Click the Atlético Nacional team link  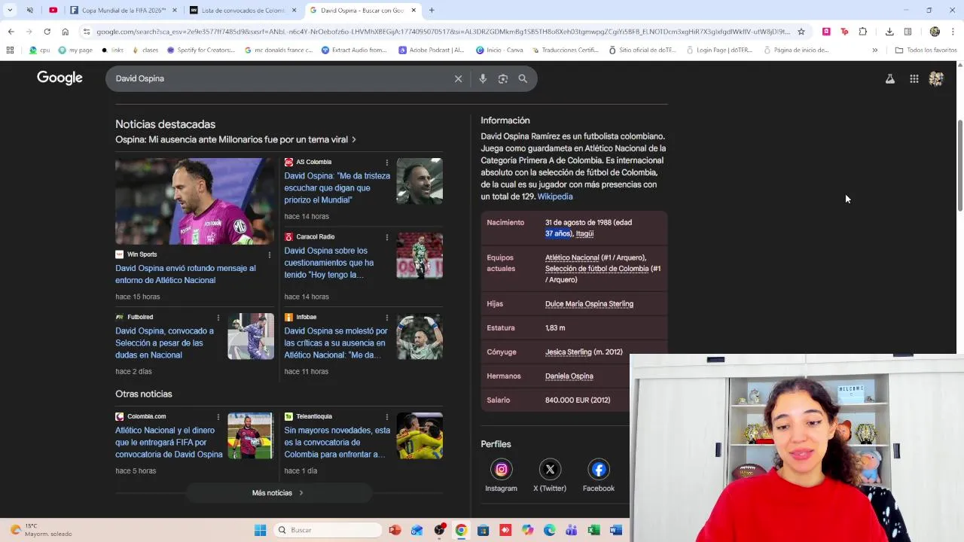tap(572, 257)
